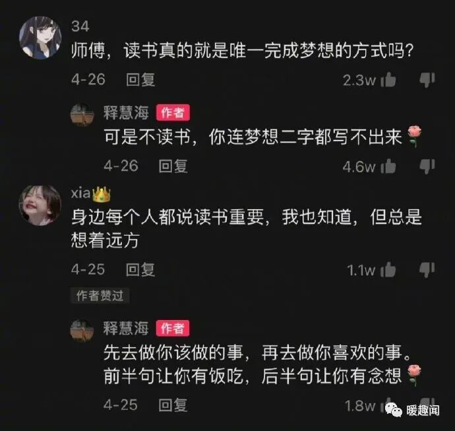Open username 34's profile
Image resolution: width=455 pixels, height=431 pixels.
tap(80, 26)
